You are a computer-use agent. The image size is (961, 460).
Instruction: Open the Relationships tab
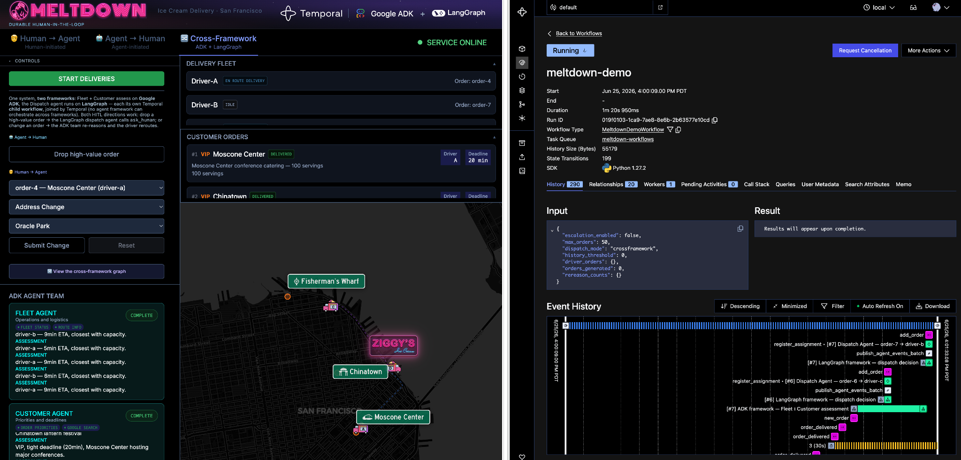coord(613,184)
